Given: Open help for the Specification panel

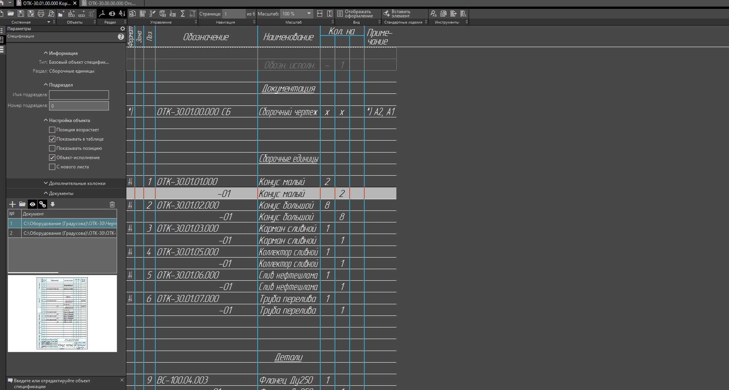Looking at the screenshot, I should [121, 37].
